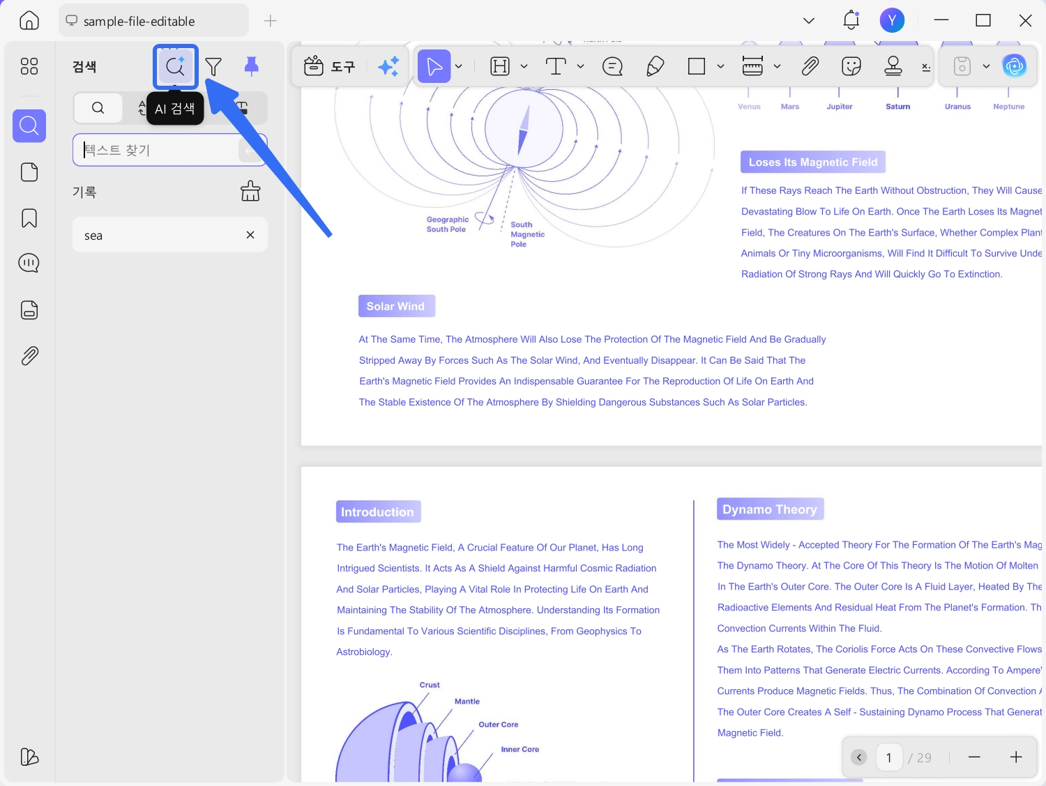Select the cursor selection tool
Viewport: 1046px width, 786px height.
tap(434, 66)
